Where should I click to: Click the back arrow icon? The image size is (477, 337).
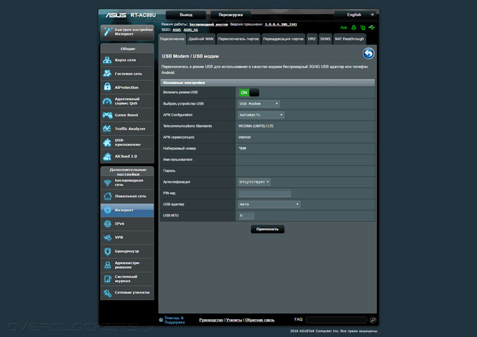(x=368, y=54)
